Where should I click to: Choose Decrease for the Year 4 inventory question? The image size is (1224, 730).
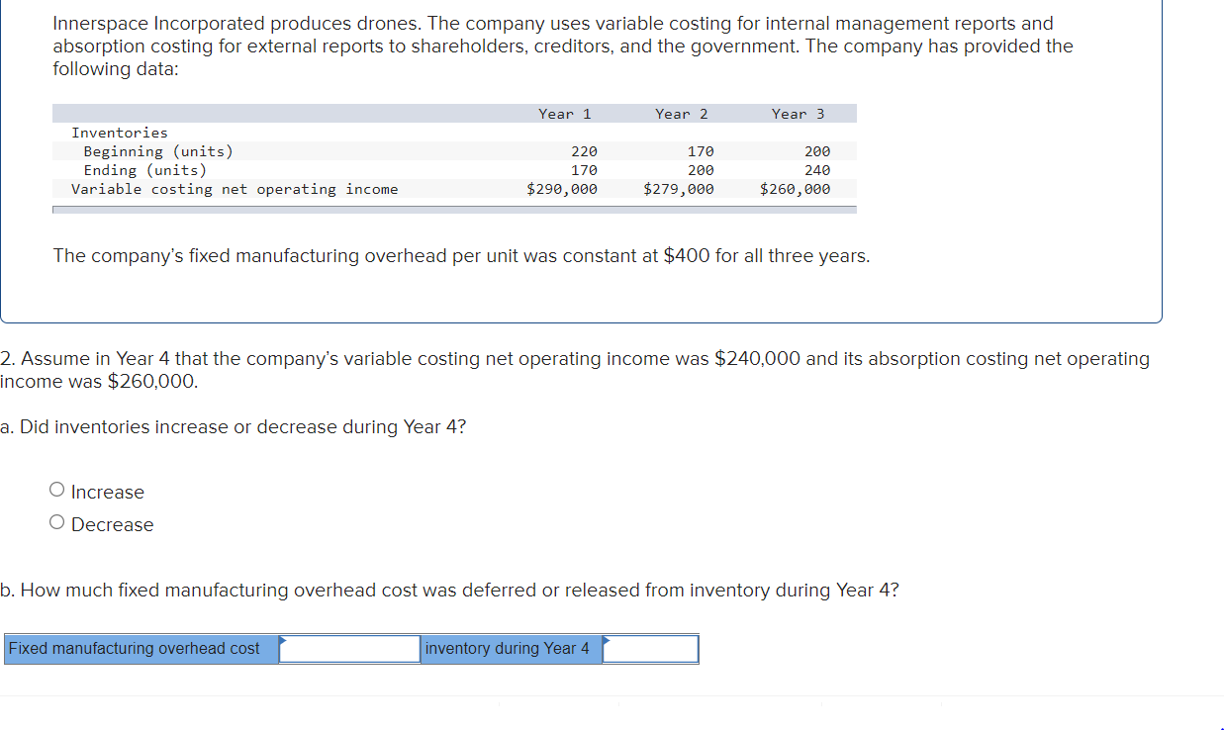coord(56,521)
